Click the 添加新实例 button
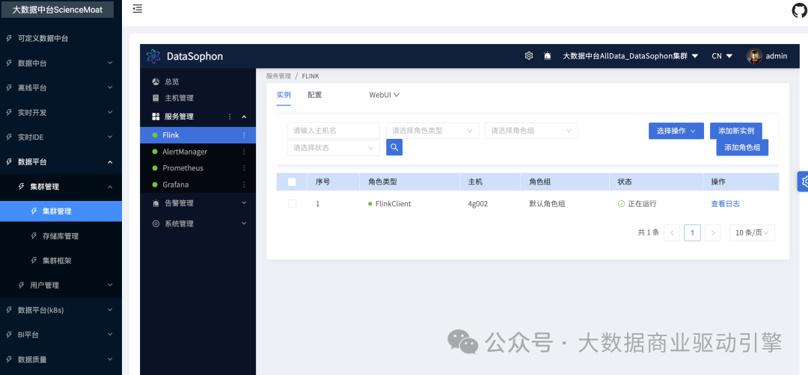Image resolution: width=808 pixels, height=375 pixels. click(736, 131)
